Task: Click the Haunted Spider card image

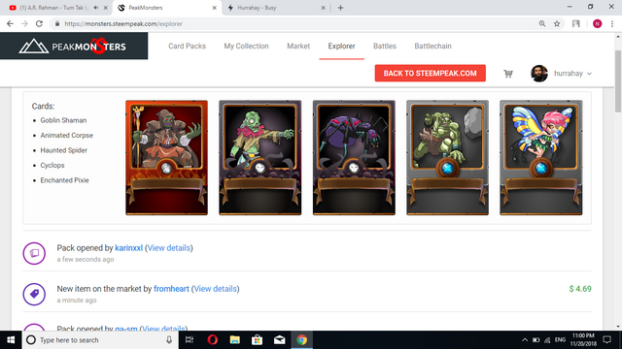Action: (x=354, y=157)
